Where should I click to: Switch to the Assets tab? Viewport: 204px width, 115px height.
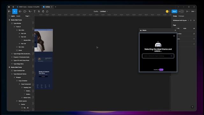pyautogui.click(x=18, y=16)
